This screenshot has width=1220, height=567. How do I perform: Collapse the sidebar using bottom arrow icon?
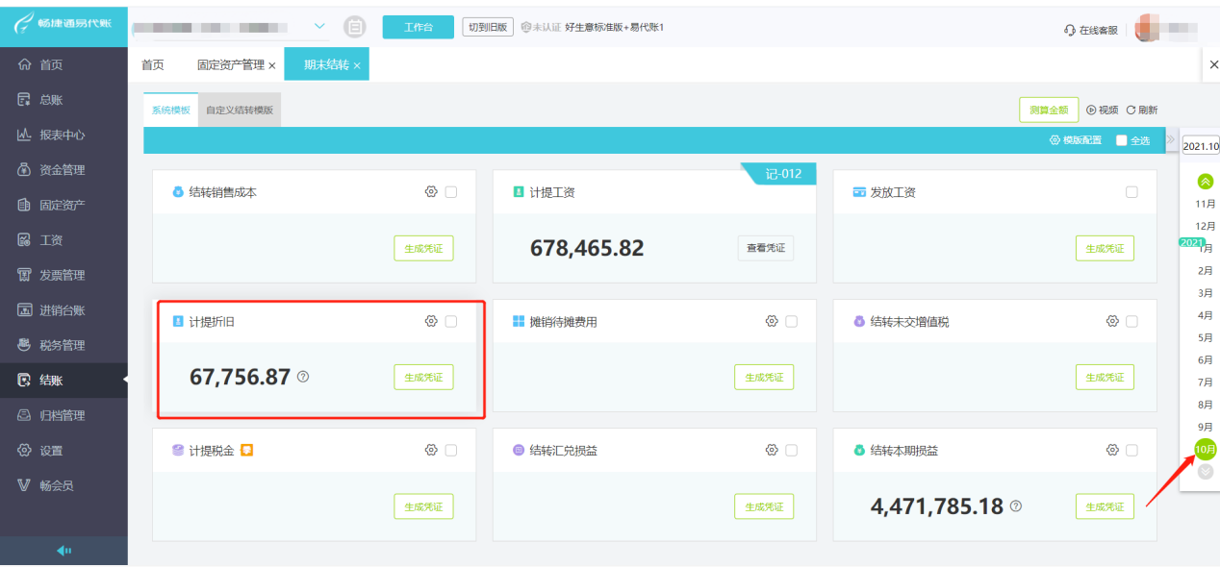(64, 551)
